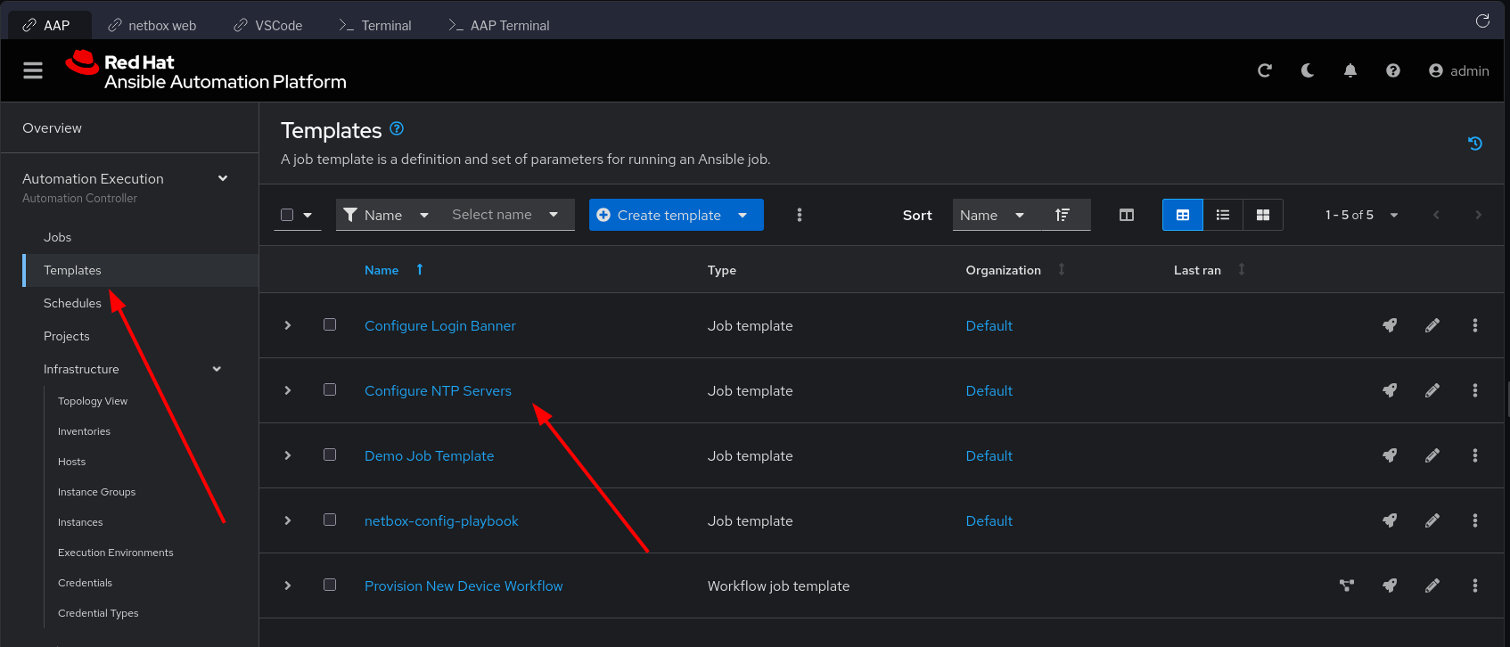Open more actions for Configure Login Banner
Viewport: 1510px width, 647px height.
tap(1475, 325)
